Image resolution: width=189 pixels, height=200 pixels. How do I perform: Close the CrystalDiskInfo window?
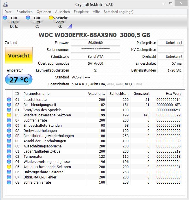181,3
